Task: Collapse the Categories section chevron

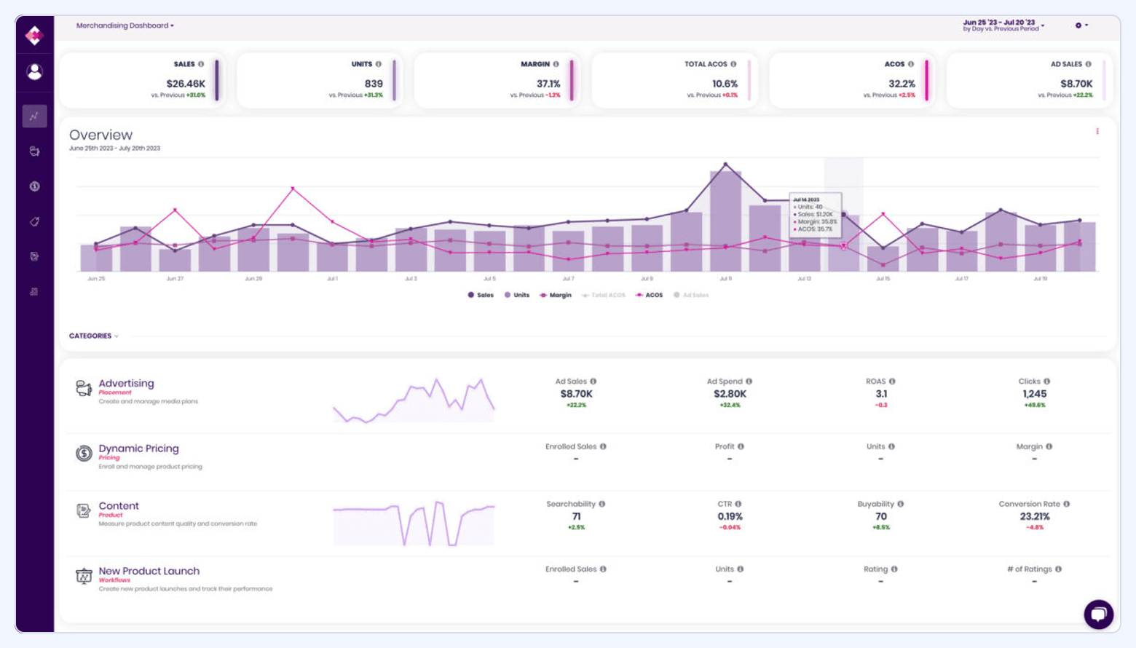Action: (117, 336)
